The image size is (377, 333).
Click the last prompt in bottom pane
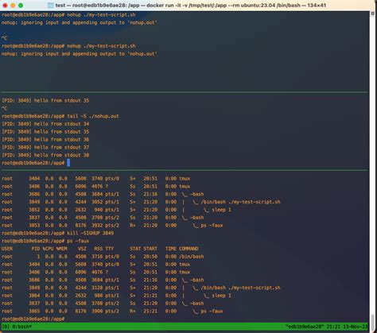coord(33,319)
